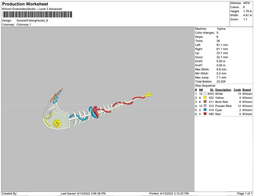Image resolution: width=254 pixels, height=196 pixels.
Task: Click the St. column header
Action: 212,90
